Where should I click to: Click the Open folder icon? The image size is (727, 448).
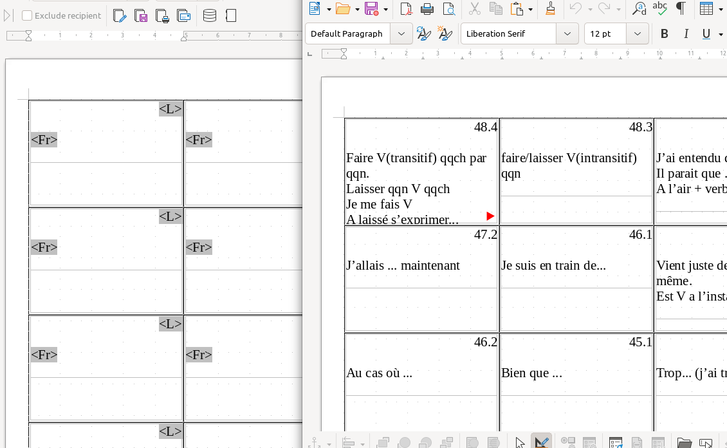(x=343, y=8)
